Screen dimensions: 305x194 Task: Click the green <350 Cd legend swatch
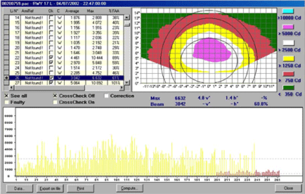(x=288, y=88)
